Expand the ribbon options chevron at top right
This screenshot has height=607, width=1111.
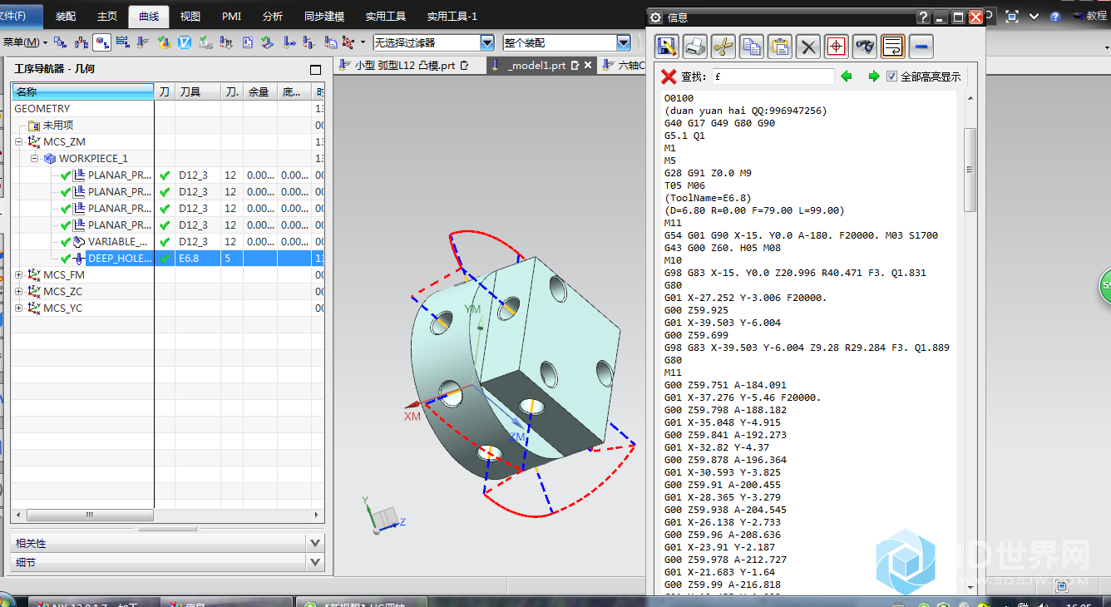(1034, 16)
